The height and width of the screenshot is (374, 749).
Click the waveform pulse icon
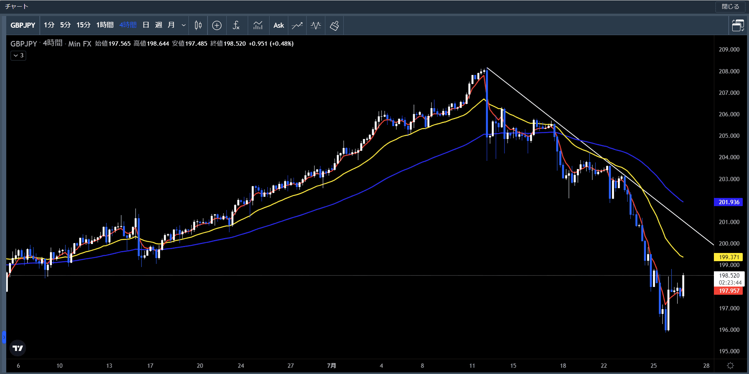click(316, 25)
